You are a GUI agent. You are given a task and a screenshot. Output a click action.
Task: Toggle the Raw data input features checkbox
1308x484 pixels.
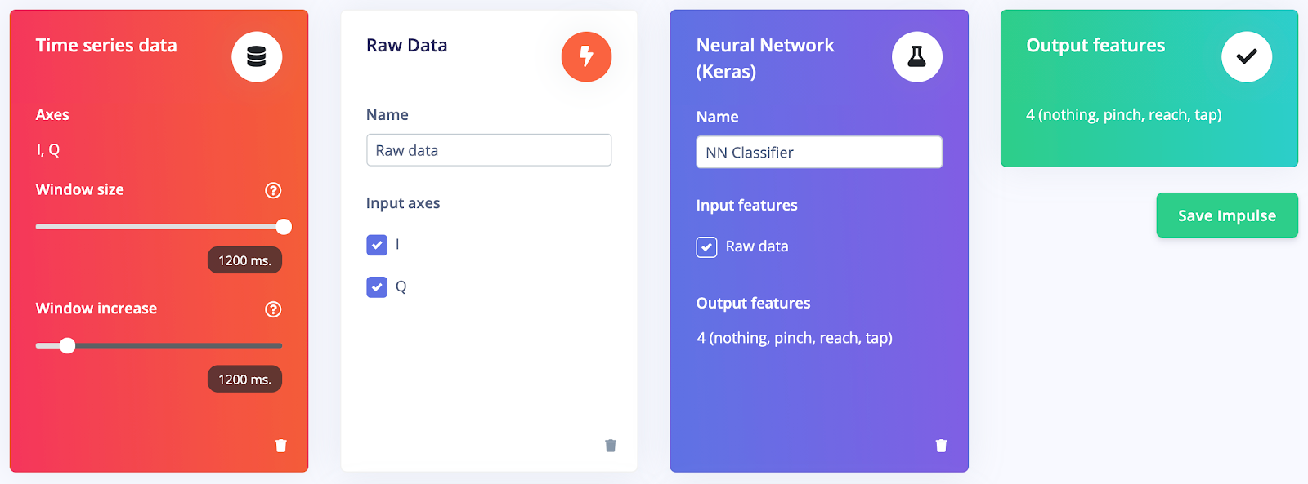pyautogui.click(x=706, y=246)
